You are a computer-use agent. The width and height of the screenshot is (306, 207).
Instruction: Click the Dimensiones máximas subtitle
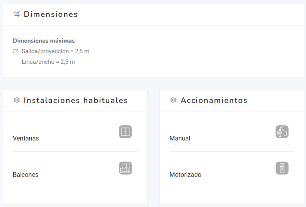(44, 41)
